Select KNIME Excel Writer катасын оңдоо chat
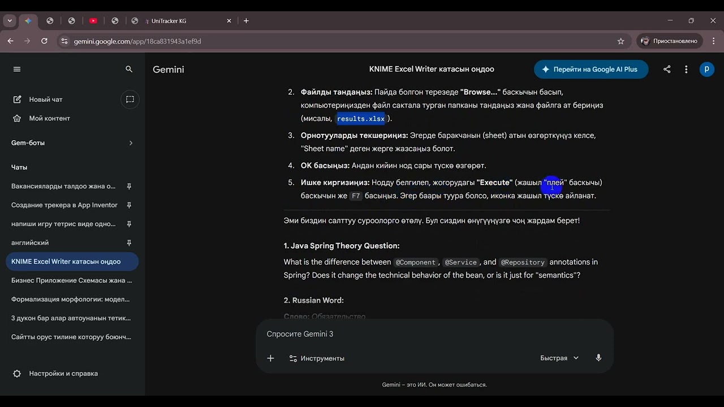This screenshot has height=407, width=724. coord(72,262)
